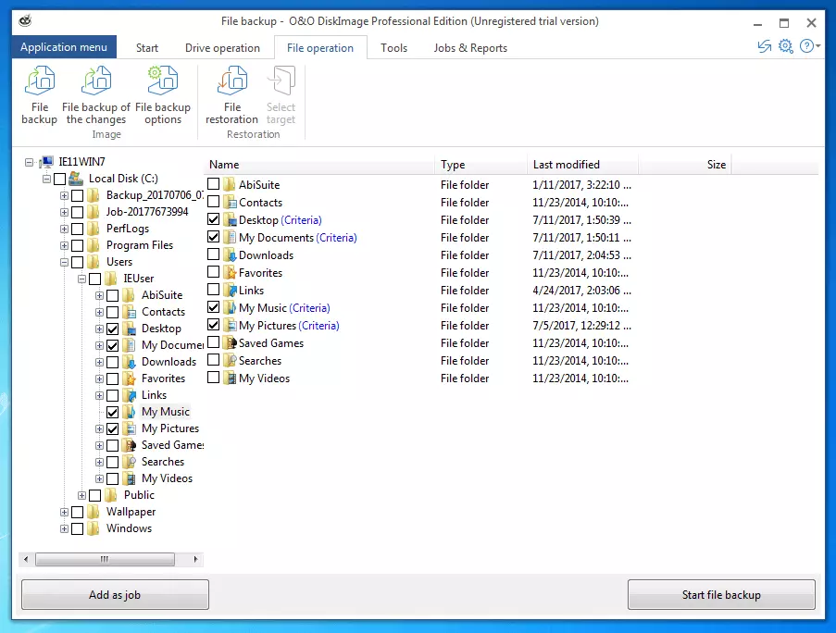Screen dimensions: 836x633
Task: Tick the Local Disk (C:) checkbox
Action: pyautogui.click(x=59, y=179)
